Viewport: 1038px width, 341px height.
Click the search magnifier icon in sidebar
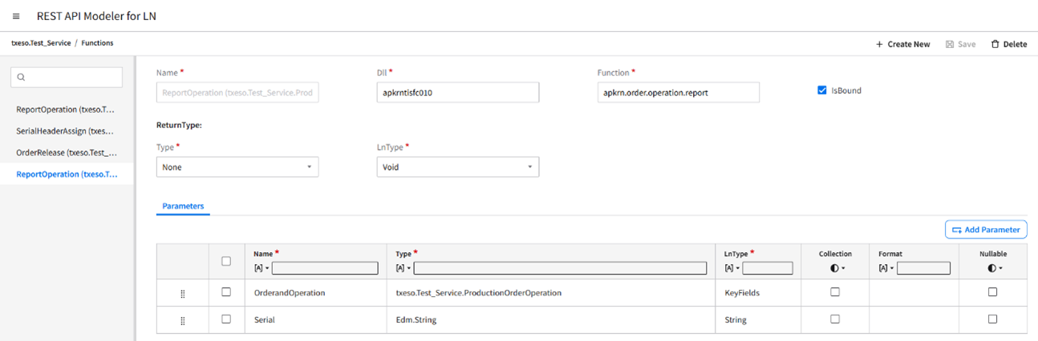[x=22, y=78]
